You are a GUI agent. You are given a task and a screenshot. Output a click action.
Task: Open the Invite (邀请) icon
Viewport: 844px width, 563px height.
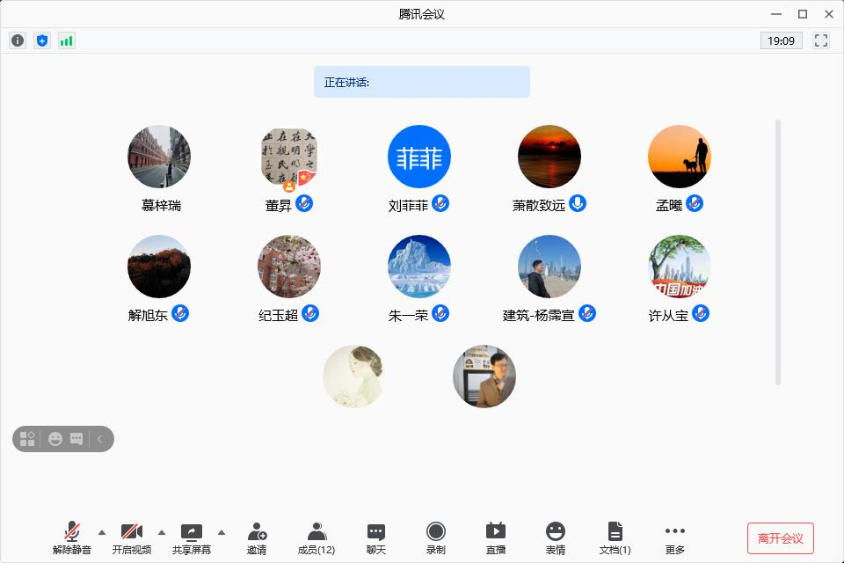click(x=257, y=537)
